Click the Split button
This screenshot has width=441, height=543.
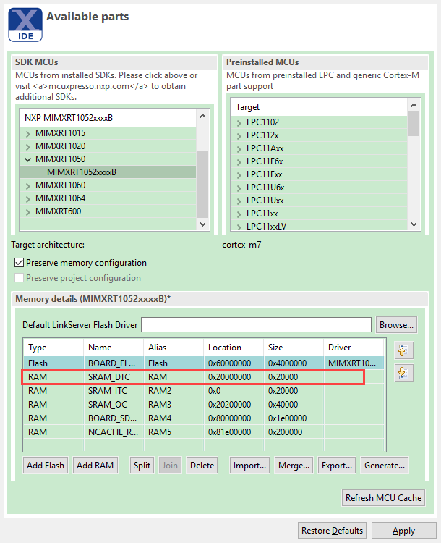click(142, 465)
